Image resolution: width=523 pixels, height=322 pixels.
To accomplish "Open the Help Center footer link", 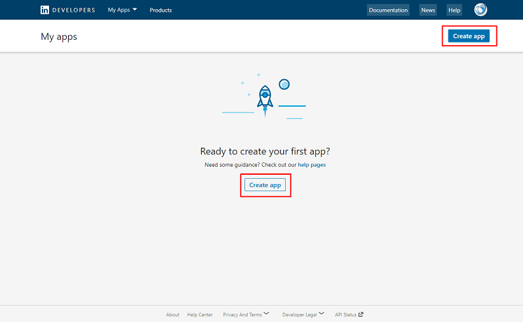I will coord(200,315).
